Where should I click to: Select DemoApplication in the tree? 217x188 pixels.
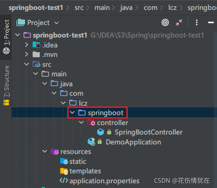coord(133,142)
